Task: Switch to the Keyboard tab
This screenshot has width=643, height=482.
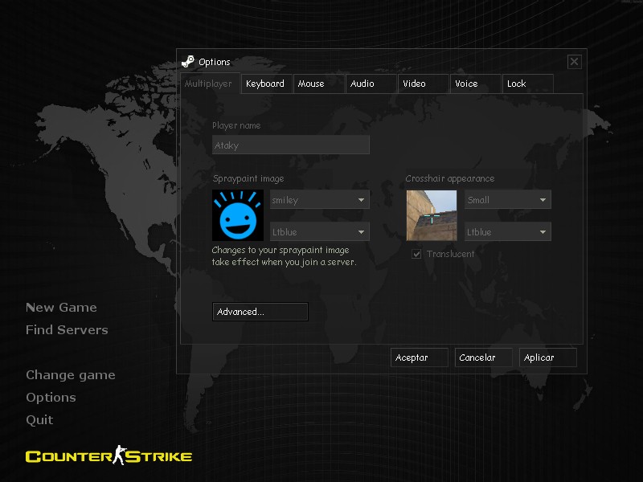Action: (266, 84)
